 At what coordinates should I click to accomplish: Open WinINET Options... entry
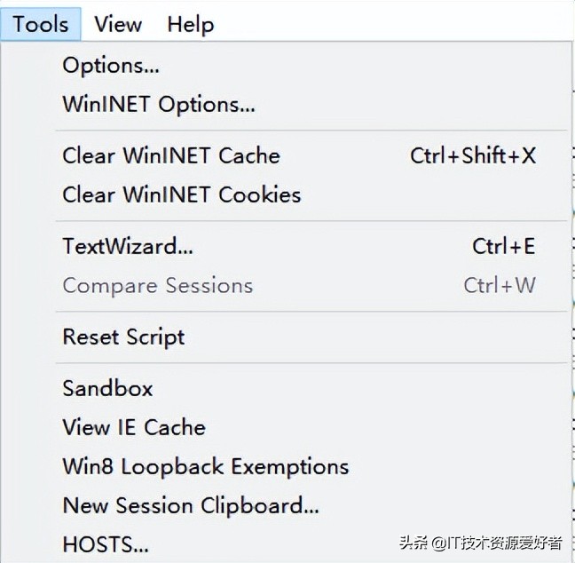click(x=158, y=105)
